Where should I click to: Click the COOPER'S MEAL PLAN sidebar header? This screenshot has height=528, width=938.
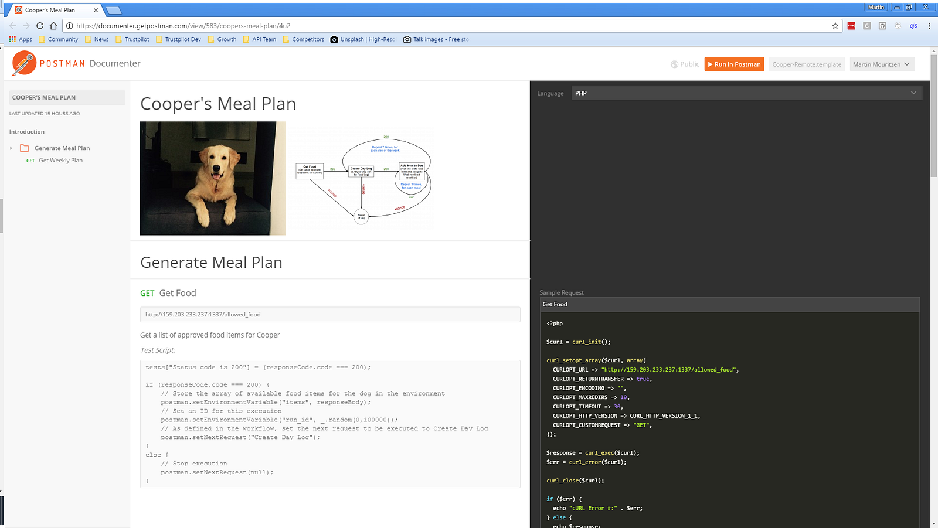pyautogui.click(x=67, y=98)
